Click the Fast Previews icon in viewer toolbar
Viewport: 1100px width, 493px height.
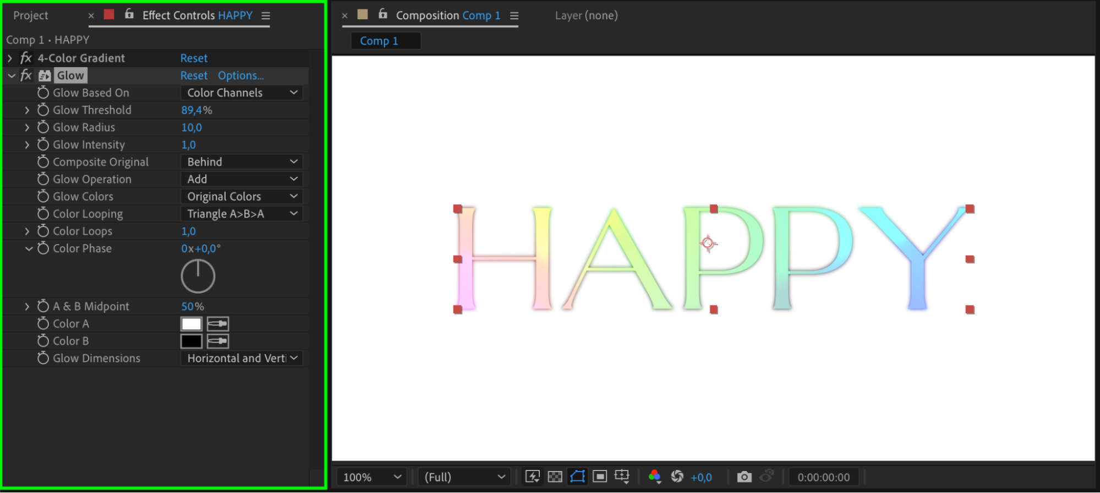point(532,477)
